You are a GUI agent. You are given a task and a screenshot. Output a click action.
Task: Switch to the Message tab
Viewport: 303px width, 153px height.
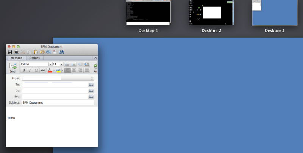coord(16,58)
